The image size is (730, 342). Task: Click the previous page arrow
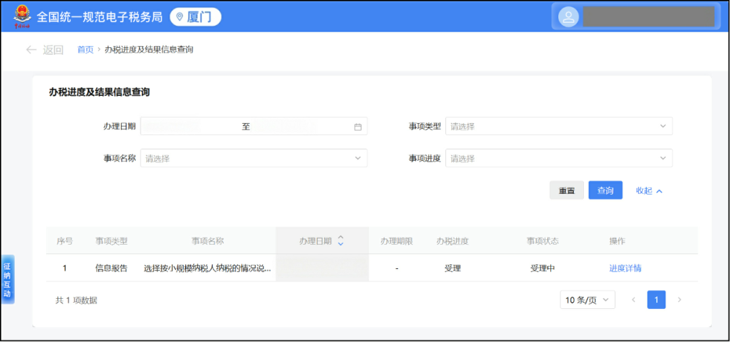pyautogui.click(x=633, y=299)
